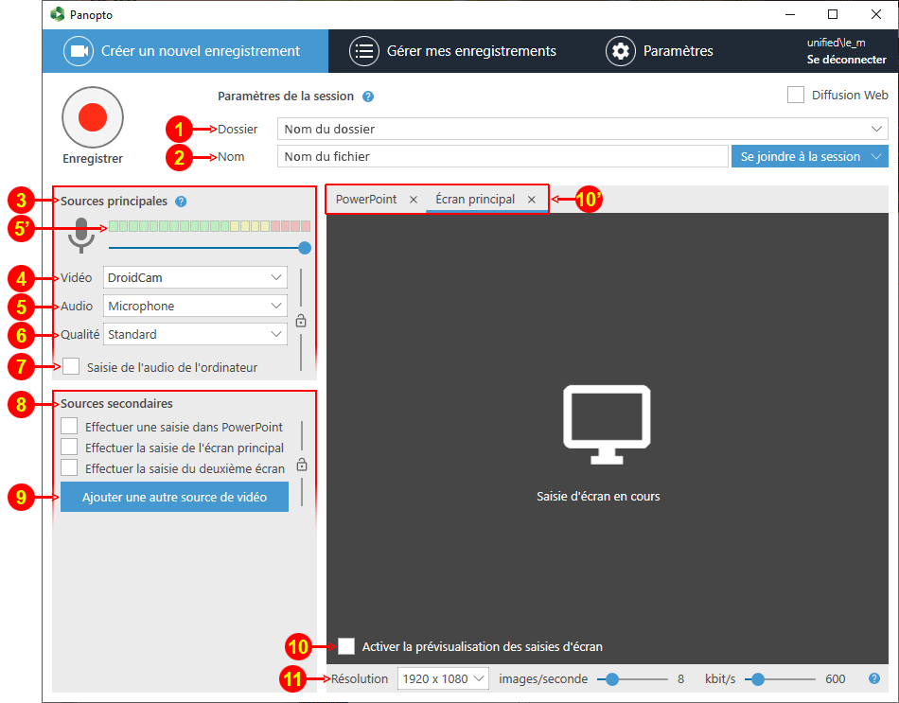Screen dimensions: 899x703
Task: Click the microphone icon in Sources principales
Action: 81,235
